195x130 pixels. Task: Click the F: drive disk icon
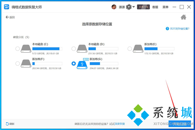pos(26,64)
